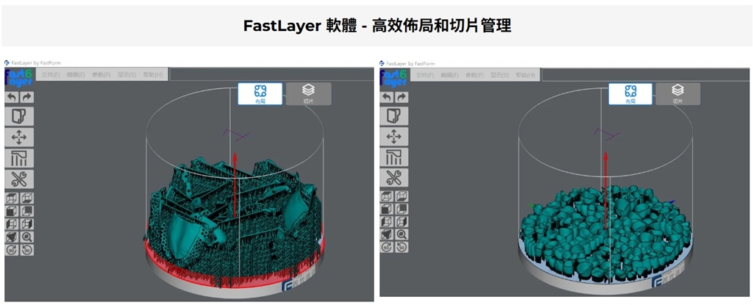Screen dimensions: 753x305
Task: Select the 布局 tab in the right window
Action: tap(629, 93)
